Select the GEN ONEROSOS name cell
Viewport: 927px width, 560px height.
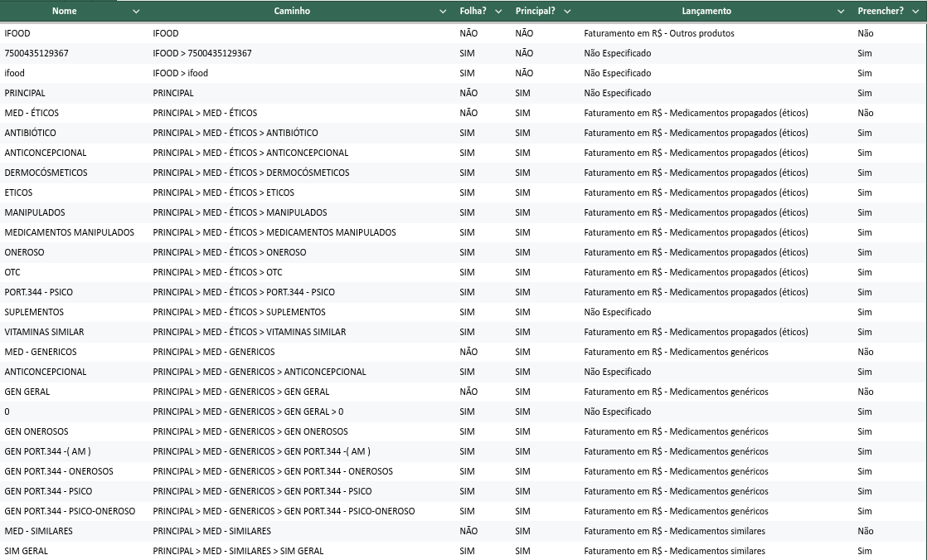pyautogui.click(x=36, y=431)
